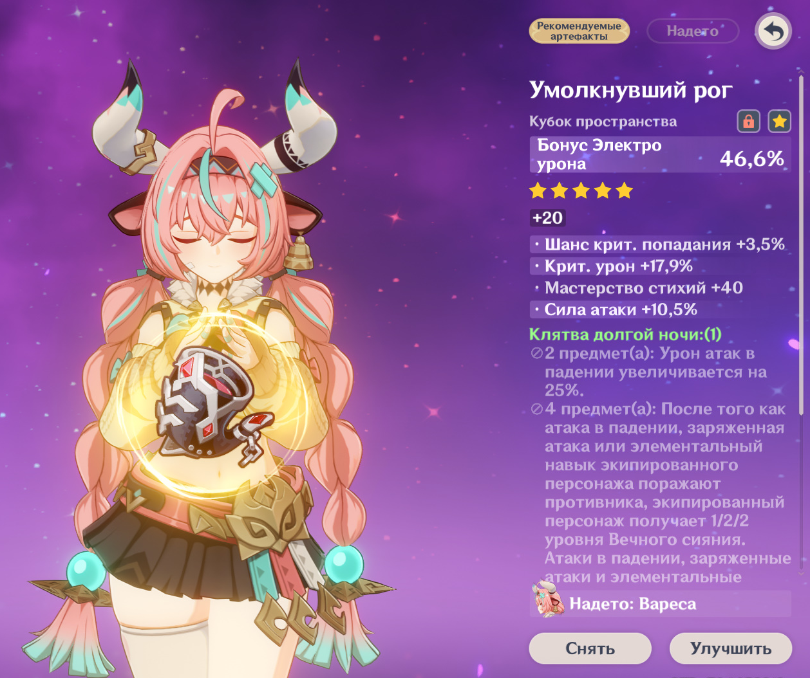Switch to the Надето tab
810x678 pixels.
tap(693, 31)
